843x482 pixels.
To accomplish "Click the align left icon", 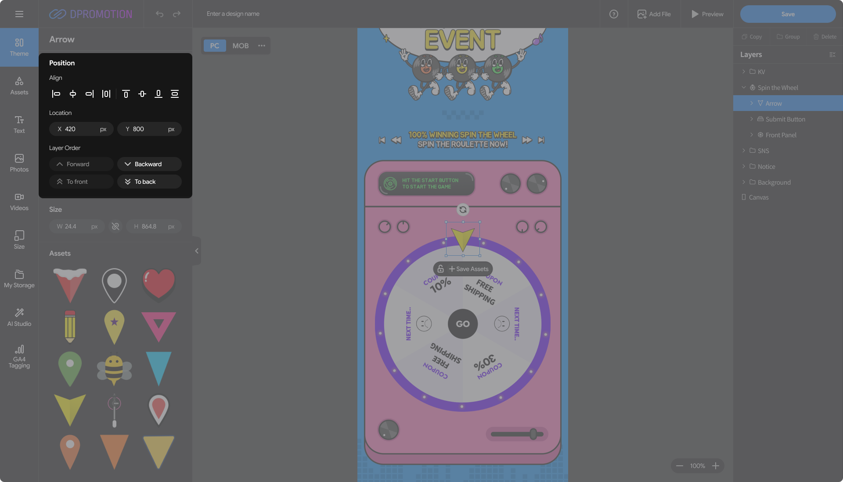I will coord(56,94).
